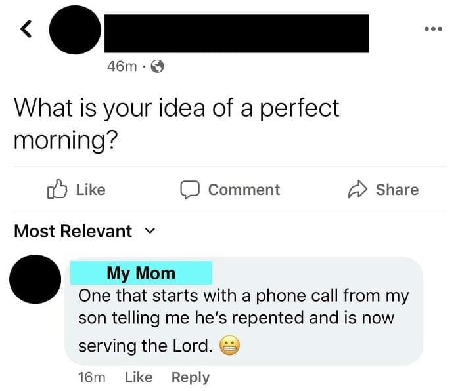The image size is (460, 391).
Task: Click the Share button label
Action: 397,190
